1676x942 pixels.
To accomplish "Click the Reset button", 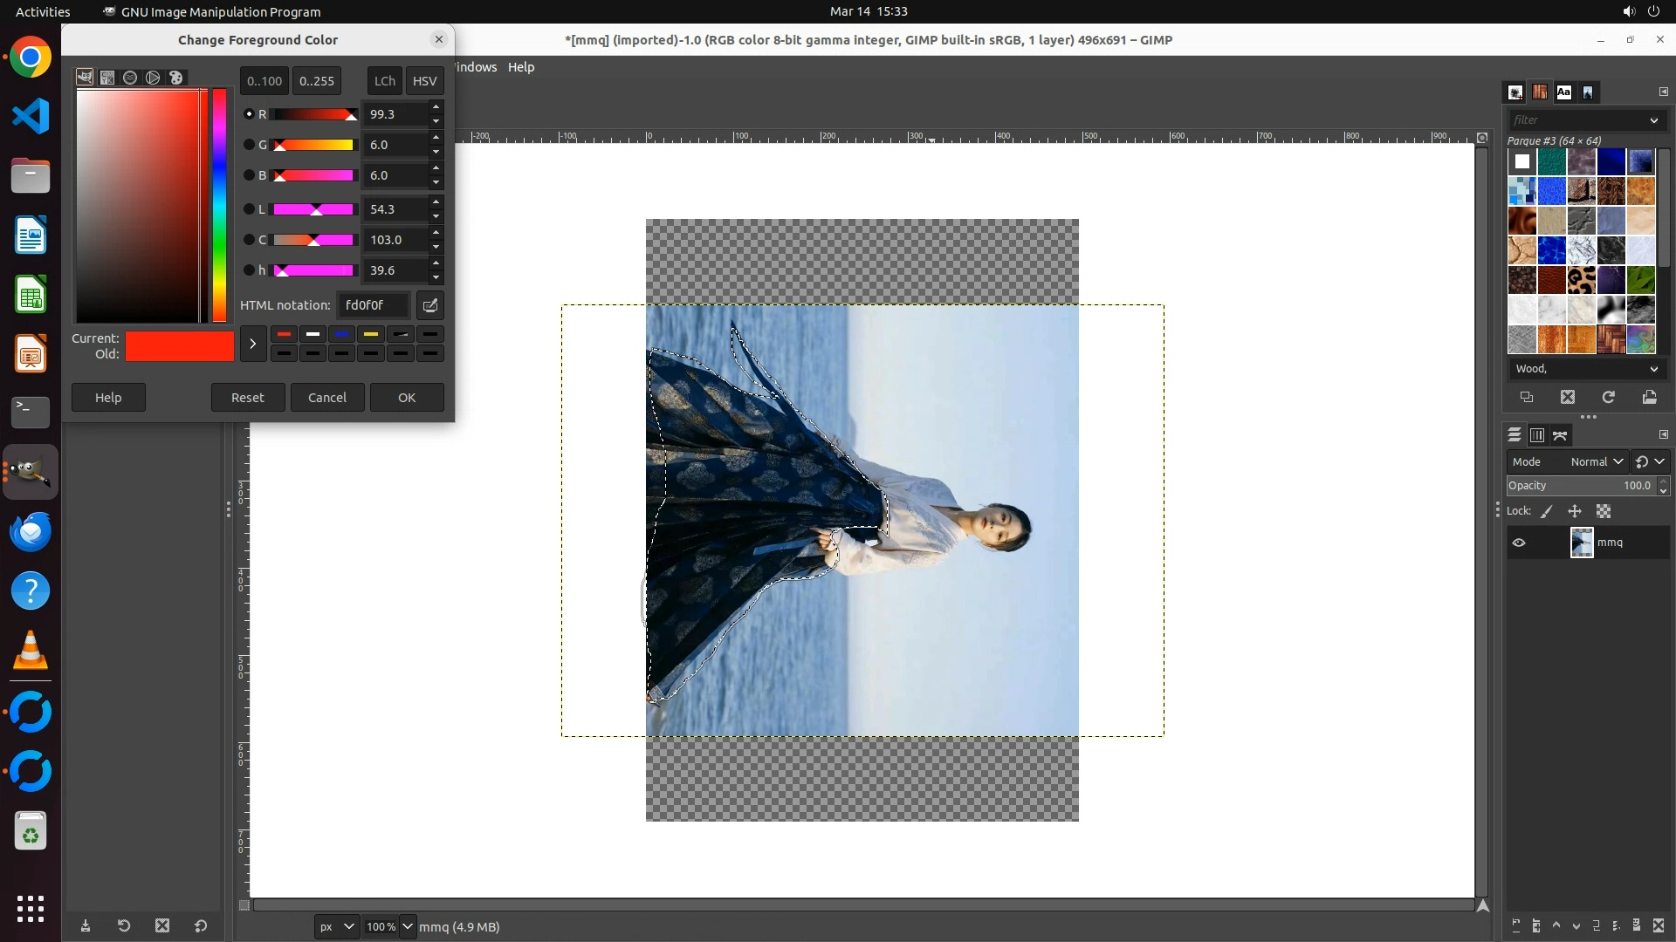I will (x=247, y=398).
